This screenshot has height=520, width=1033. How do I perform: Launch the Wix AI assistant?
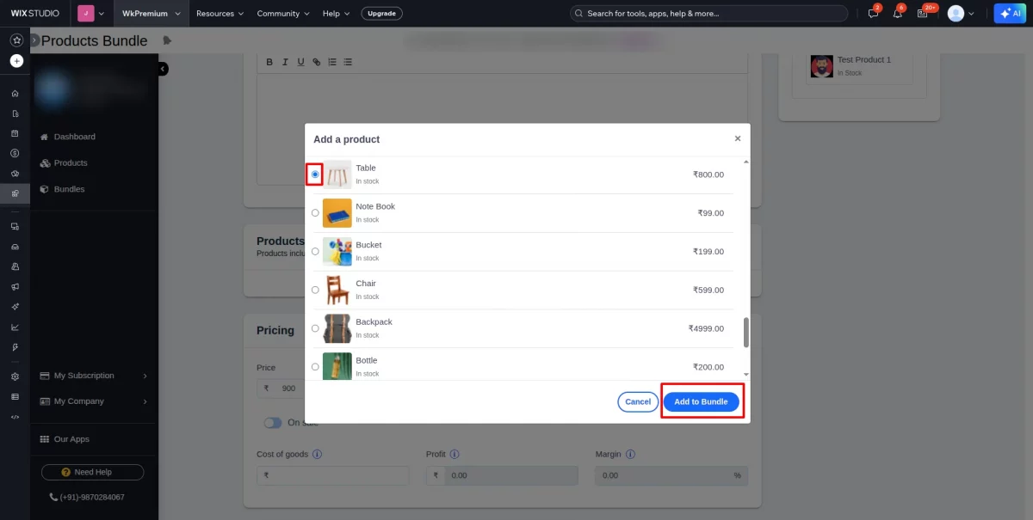pos(1009,13)
